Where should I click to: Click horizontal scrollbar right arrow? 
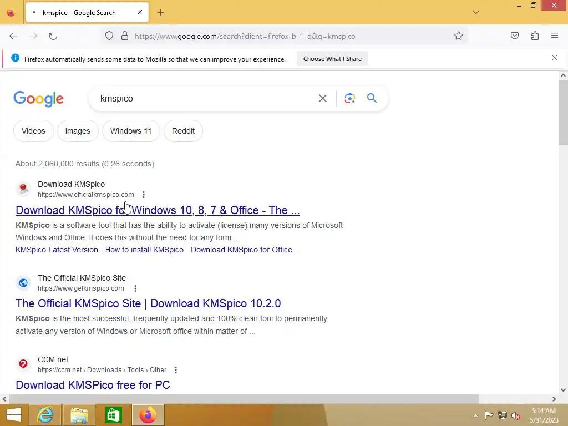554,399
